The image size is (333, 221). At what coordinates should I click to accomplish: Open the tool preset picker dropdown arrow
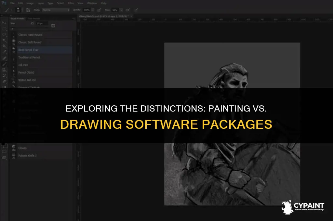pyautogui.click(x=11, y=10)
